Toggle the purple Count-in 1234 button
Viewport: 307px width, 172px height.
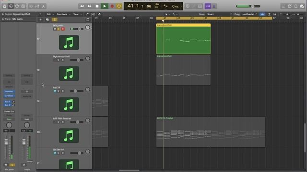[x=208, y=6]
